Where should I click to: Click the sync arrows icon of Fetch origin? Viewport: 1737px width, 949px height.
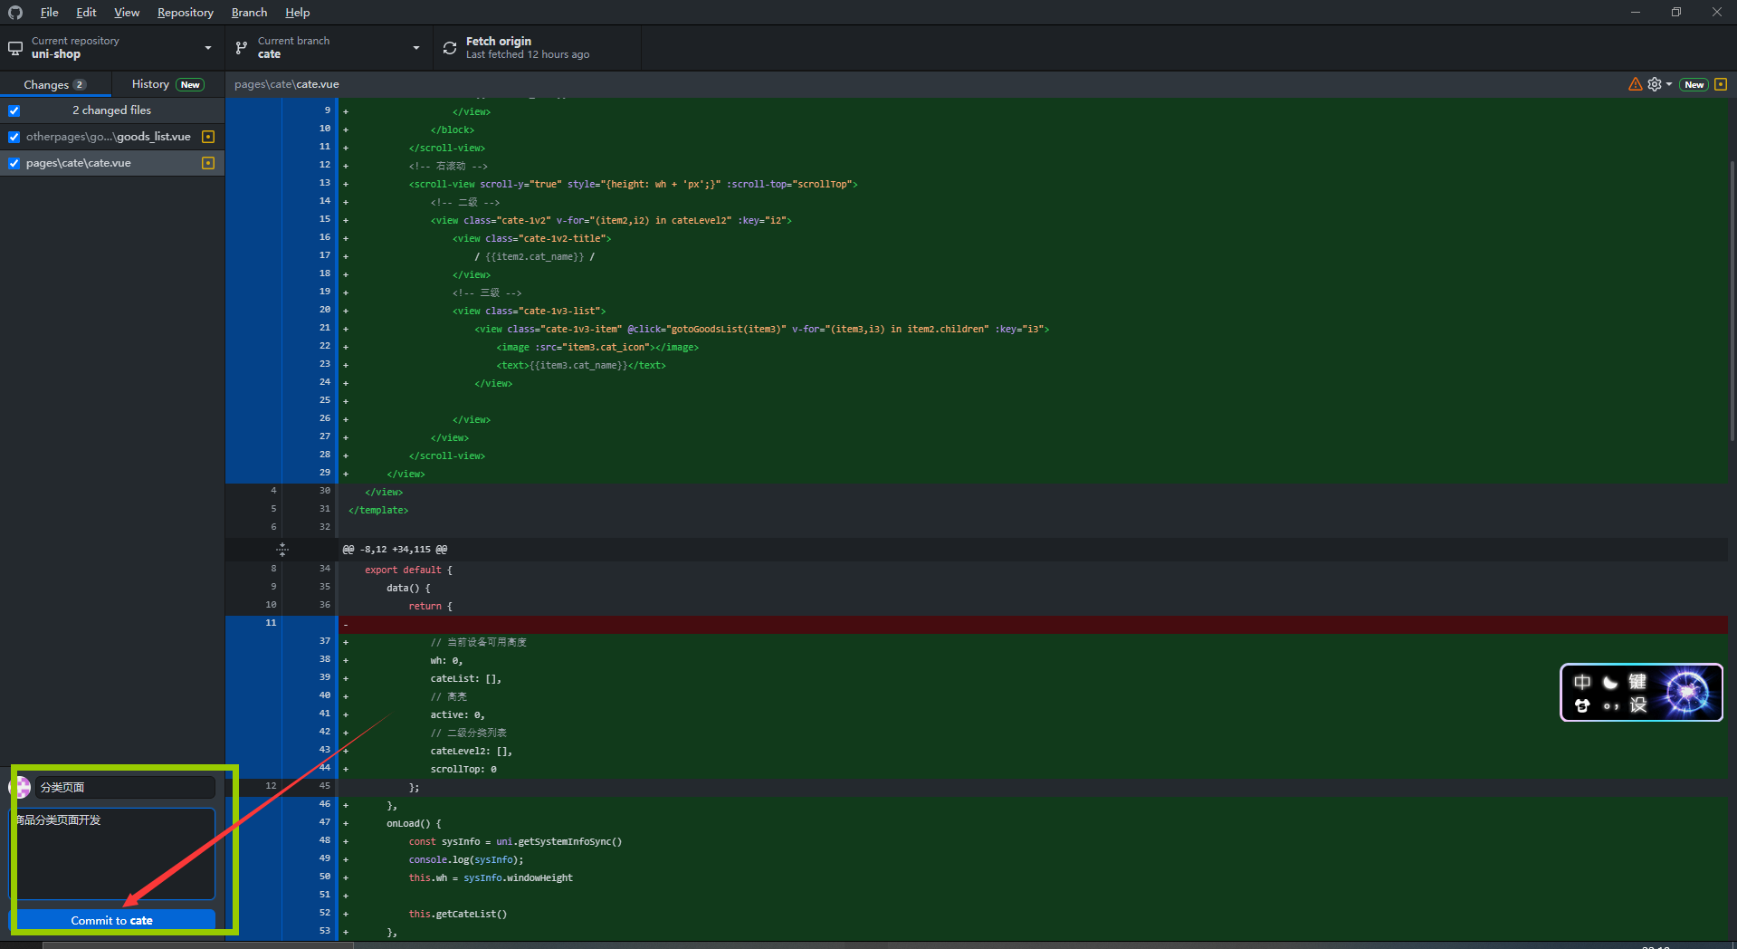(450, 48)
